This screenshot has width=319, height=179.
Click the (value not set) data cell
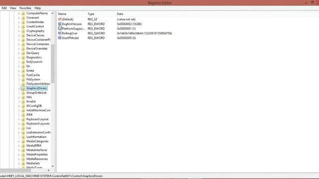pos(126,19)
